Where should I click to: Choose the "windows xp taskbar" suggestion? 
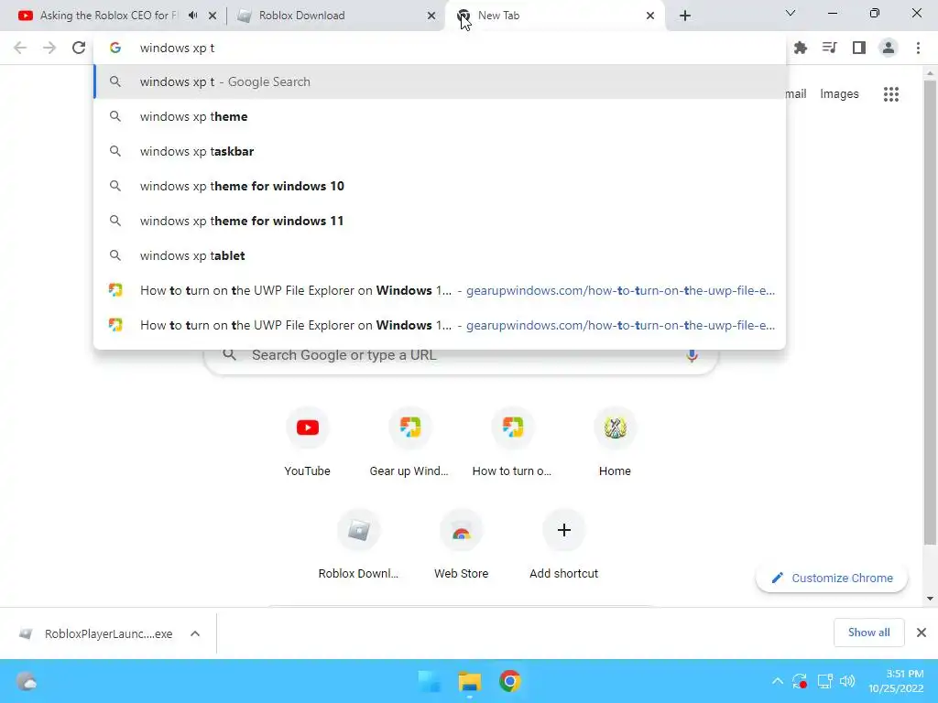[x=440, y=151]
